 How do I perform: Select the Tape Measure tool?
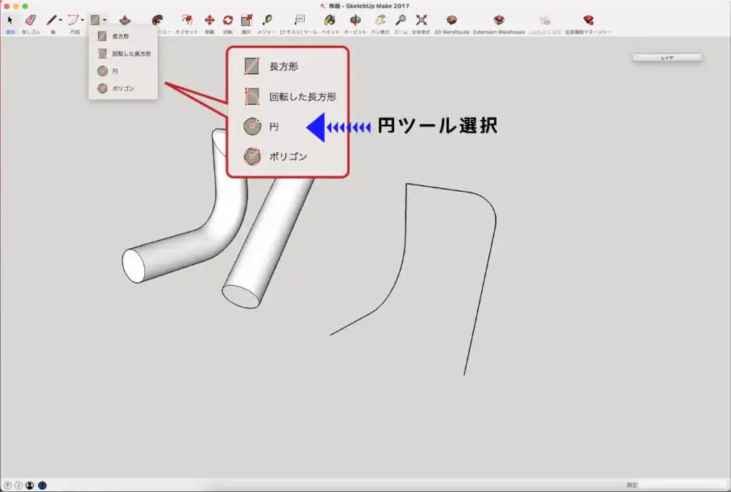(x=266, y=21)
